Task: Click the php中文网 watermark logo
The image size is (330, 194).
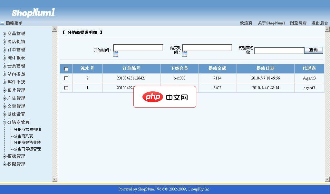Action: 165,97
